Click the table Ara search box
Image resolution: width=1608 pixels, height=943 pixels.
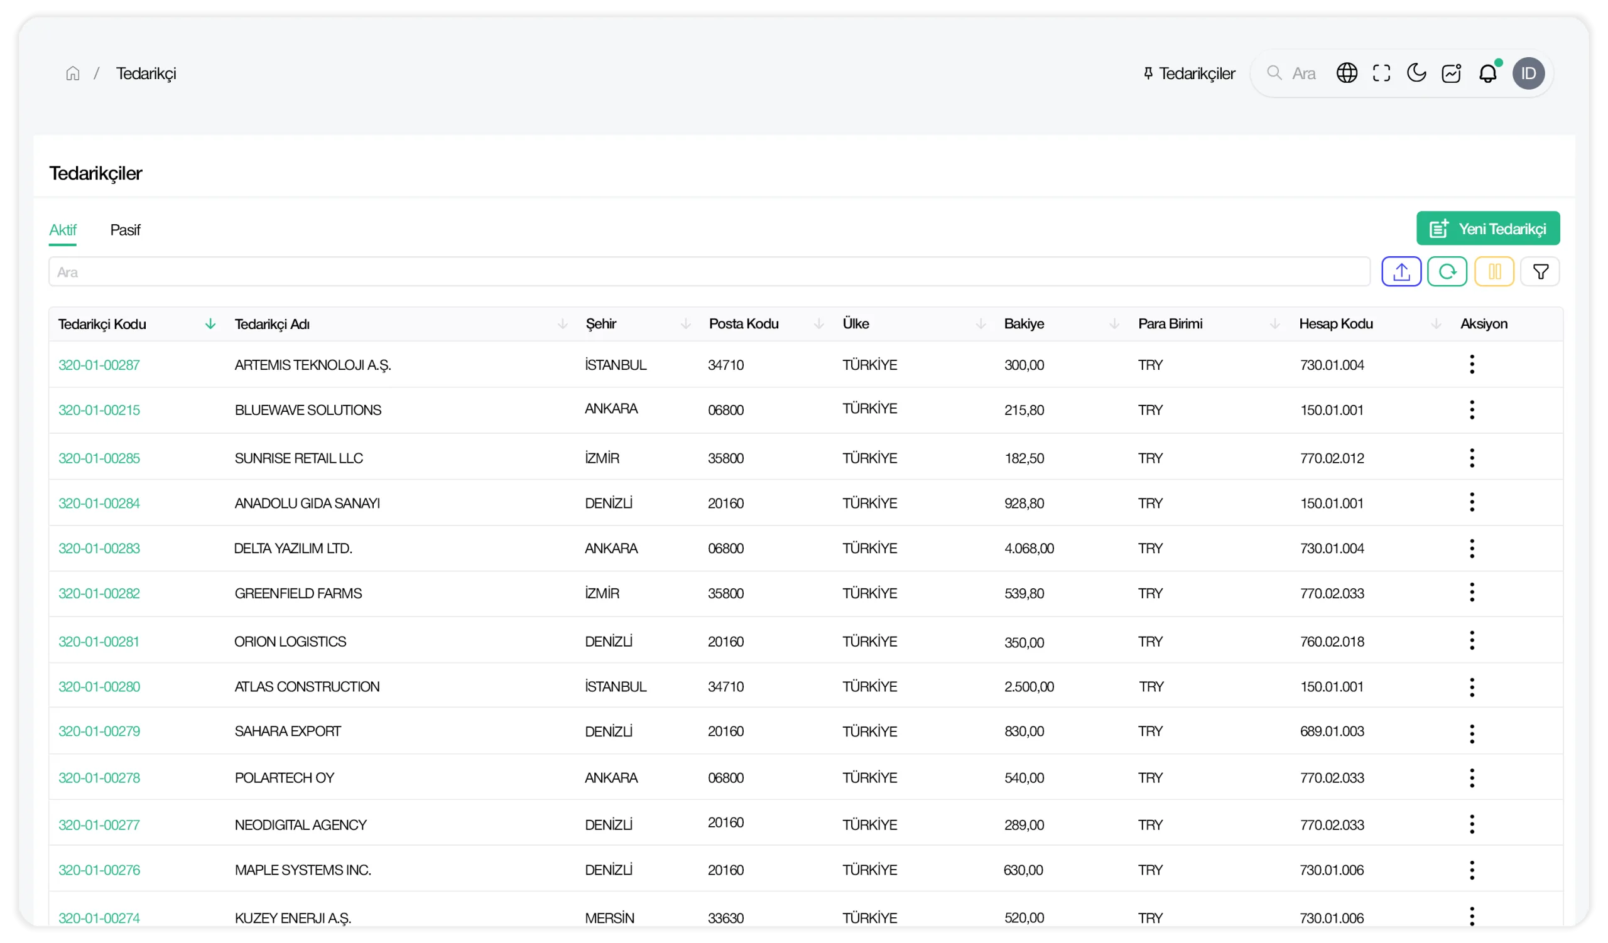point(710,272)
